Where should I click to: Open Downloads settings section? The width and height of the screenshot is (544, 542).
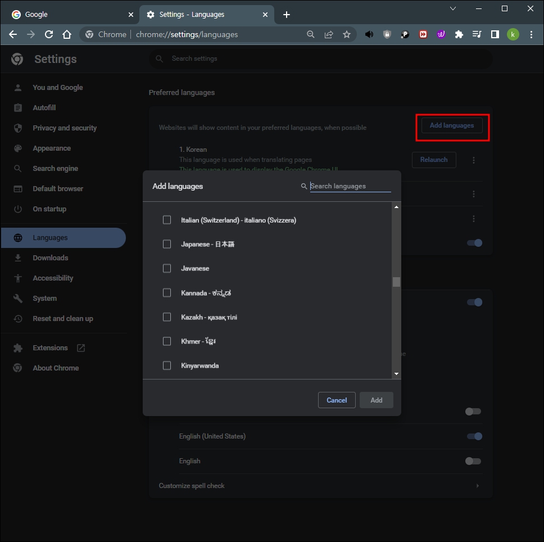[x=51, y=258]
